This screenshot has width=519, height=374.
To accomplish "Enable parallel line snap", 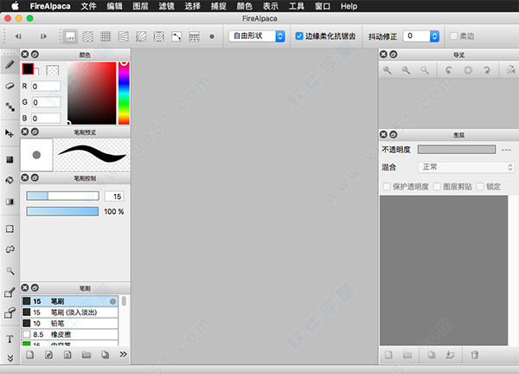I will (88, 36).
